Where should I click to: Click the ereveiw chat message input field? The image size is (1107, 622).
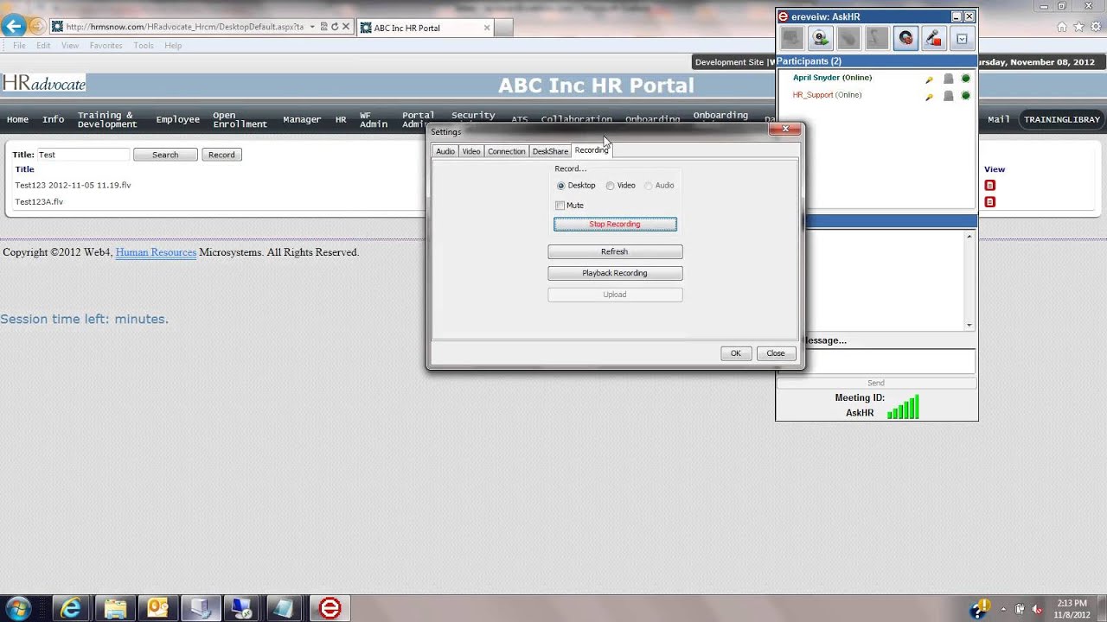[876, 361]
